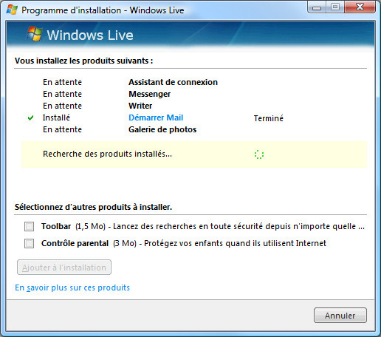Click the Annuler button

(x=340, y=316)
